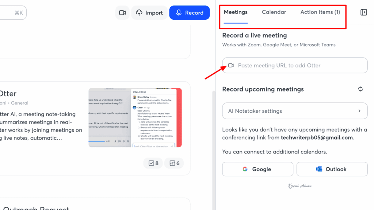The height and width of the screenshot is (210, 374).
Task: Open the Otter conversation thumbnail preview
Action: coord(135,117)
